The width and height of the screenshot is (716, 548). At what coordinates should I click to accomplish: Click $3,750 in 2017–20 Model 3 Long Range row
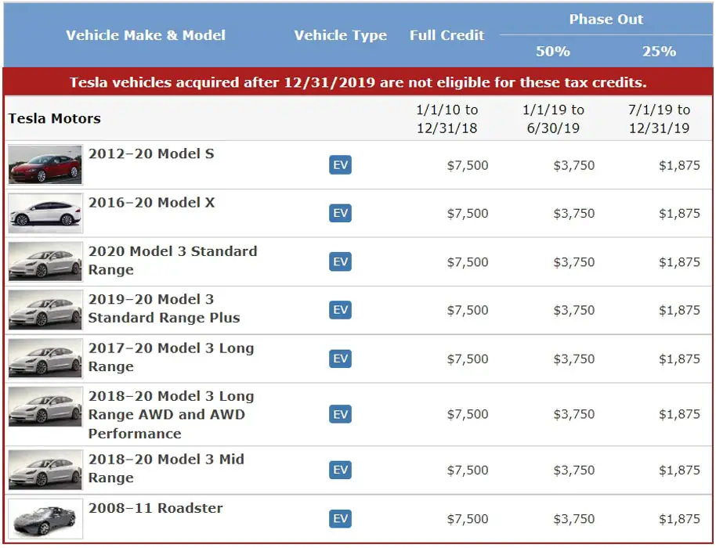tap(574, 359)
